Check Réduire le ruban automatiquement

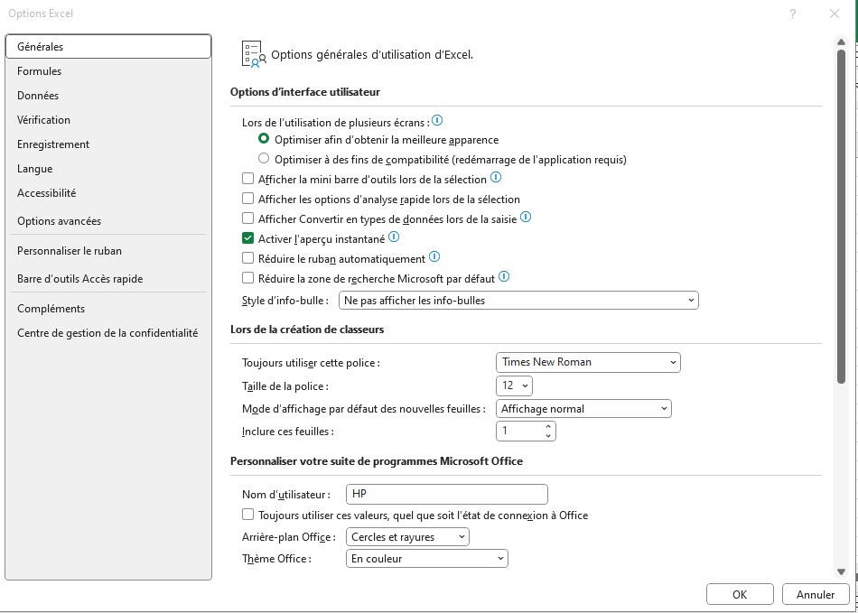247,258
